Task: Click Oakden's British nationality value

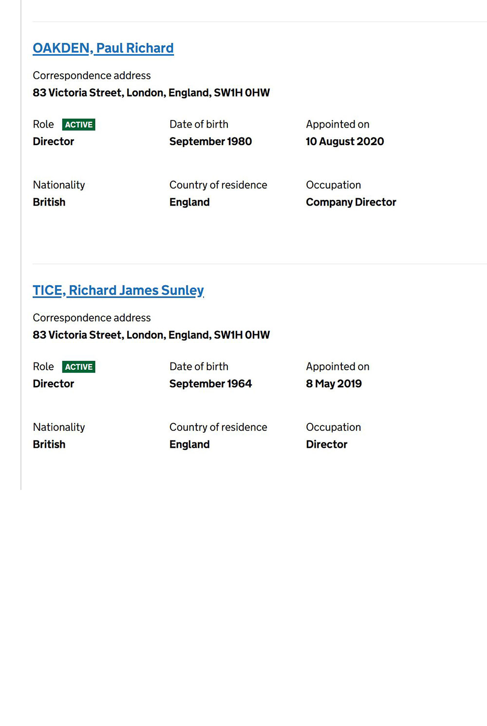Action: 49,202
